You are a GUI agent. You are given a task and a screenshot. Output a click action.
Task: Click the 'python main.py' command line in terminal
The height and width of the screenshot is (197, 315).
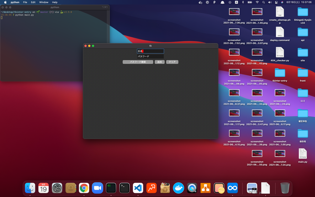click(25, 15)
